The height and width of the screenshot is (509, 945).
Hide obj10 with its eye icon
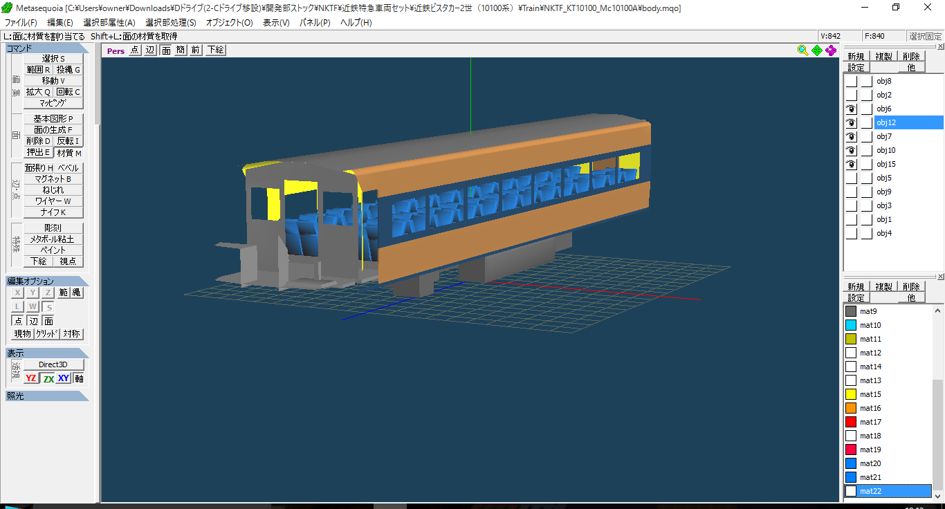(x=852, y=150)
